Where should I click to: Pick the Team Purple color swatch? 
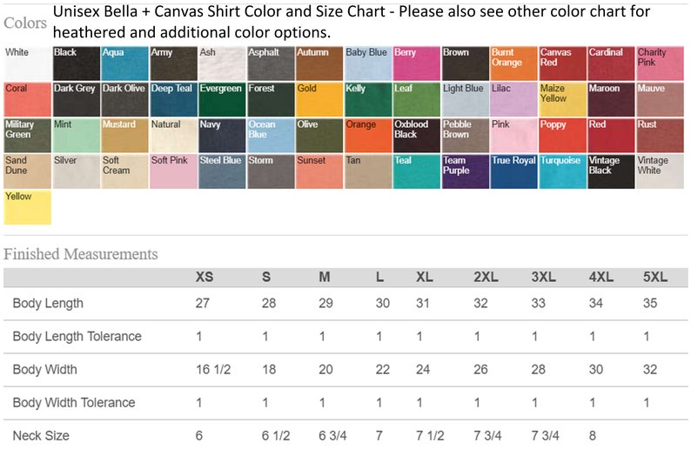tap(466, 171)
